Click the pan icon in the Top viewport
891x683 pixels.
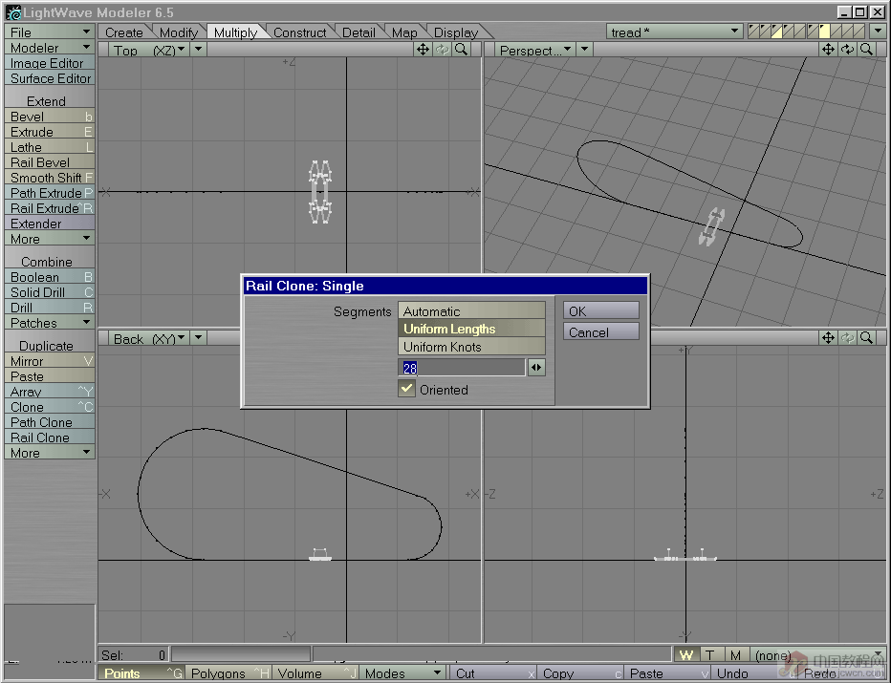pyautogui.click(x=423, y=50)
